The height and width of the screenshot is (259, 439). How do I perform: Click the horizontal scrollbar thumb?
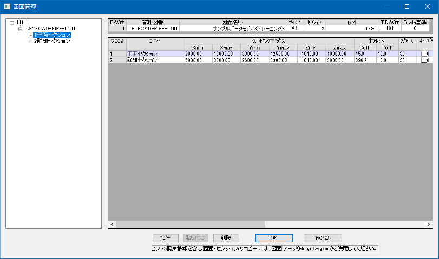pyautogui.click(x=191, y=224)
